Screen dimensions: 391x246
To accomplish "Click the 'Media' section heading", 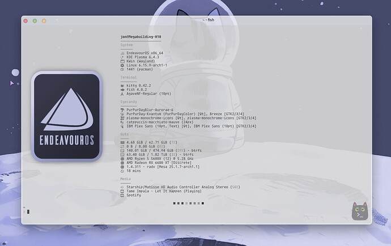I will [126, 179].
